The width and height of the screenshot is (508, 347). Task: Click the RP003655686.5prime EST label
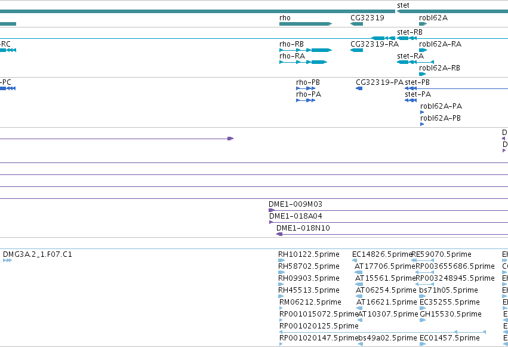[455, 266]
